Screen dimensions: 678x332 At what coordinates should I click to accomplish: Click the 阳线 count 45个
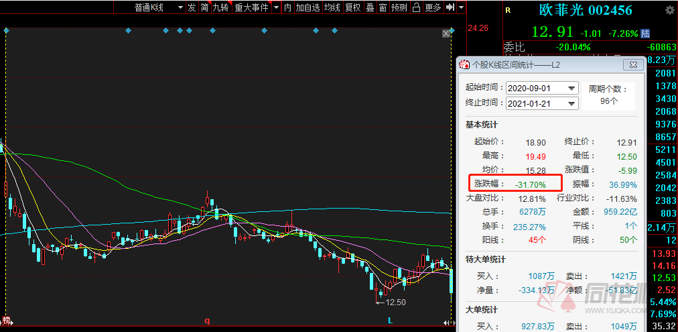click(x=536, y=240)
